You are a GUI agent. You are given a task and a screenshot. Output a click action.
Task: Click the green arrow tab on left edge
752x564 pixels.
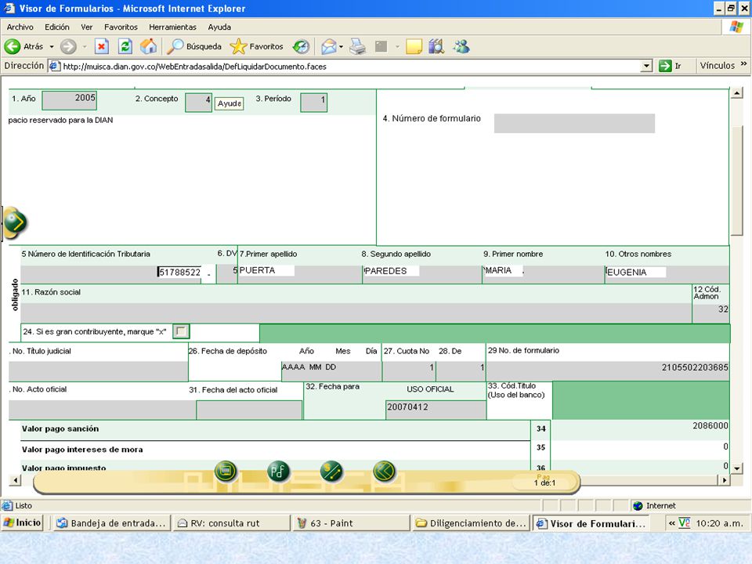[x=15, y=222]
